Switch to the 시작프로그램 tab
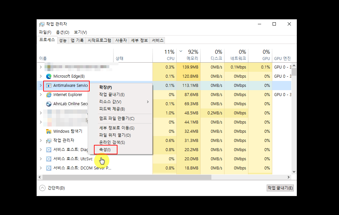Viewport: 339px width, 215px height. (x=99, y=41)
